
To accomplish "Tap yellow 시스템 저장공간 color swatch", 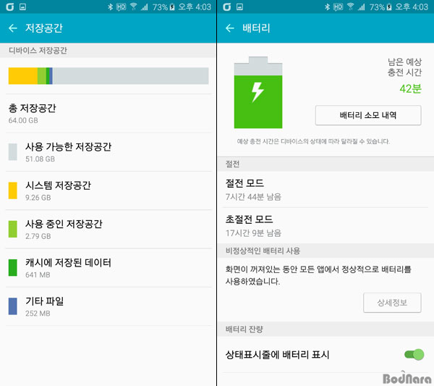I will (x=13, y=190).
